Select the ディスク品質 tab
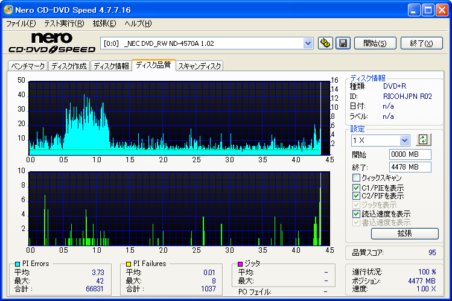Viewport: 452px width, 301px height. [153, 65]
